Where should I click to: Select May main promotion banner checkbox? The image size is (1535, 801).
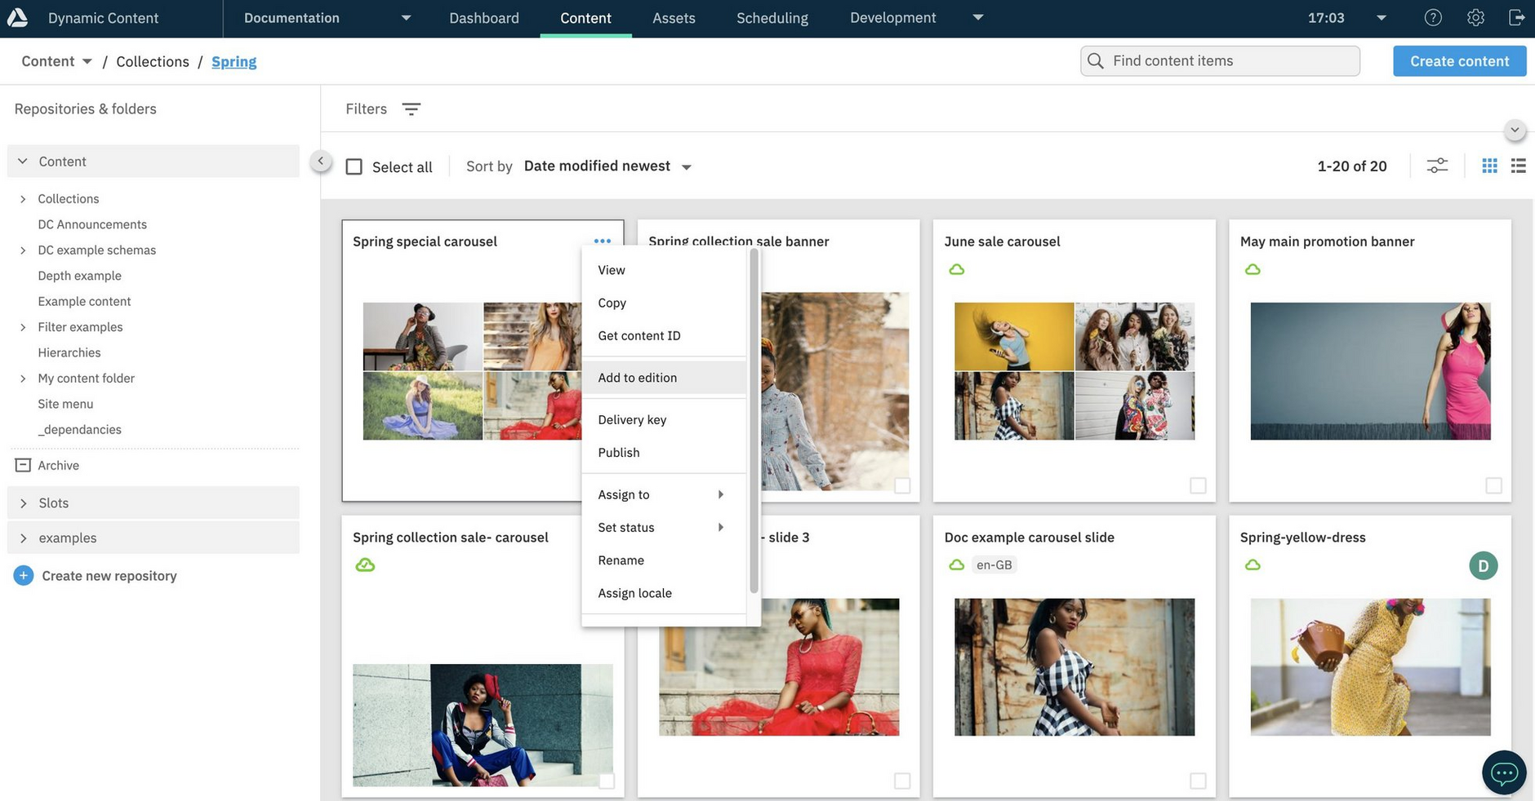click(1493, 485)
